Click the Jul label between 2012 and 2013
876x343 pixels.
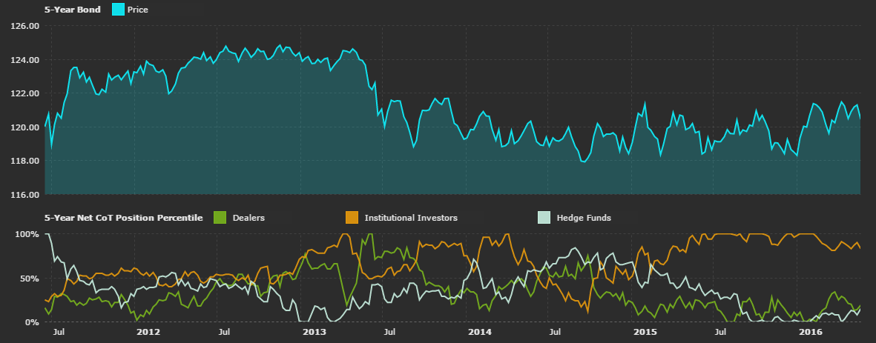click(x=224, y=333)
